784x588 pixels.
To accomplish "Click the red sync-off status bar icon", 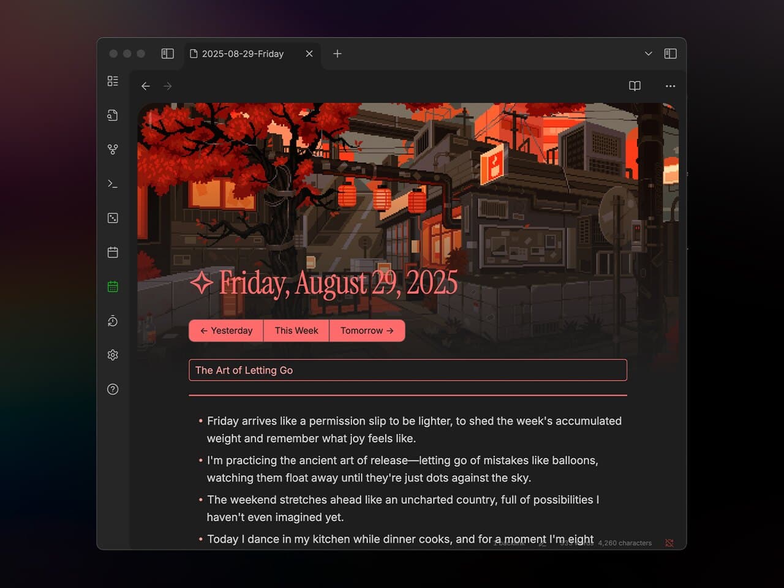I will [x=669, y=543].
